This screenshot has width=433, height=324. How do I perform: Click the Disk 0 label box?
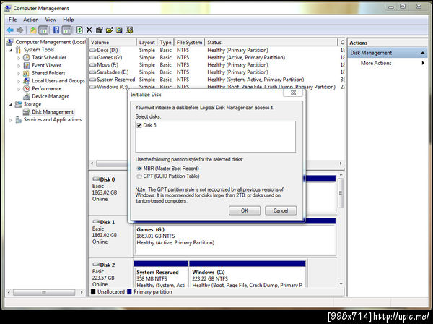click(110, 194)
